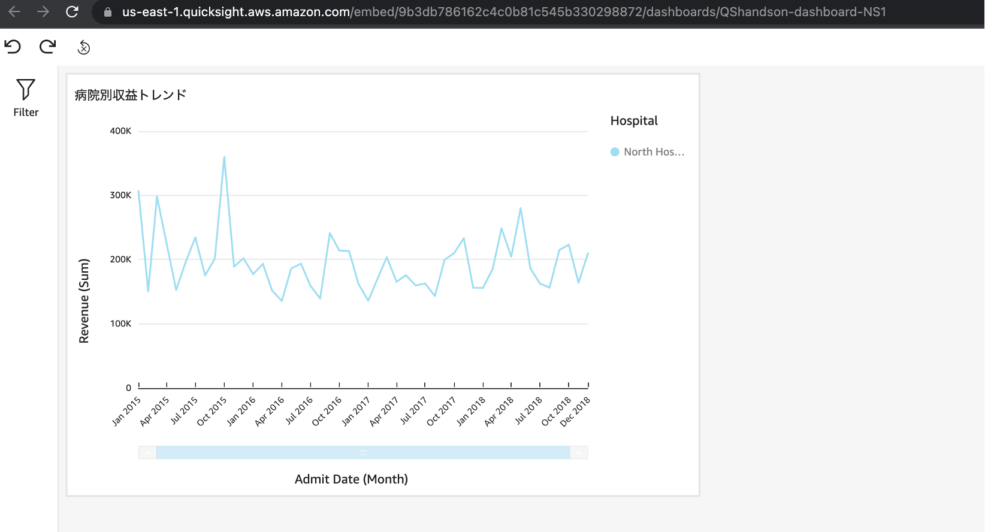Click the Jan 2017 x-axis label
Viewport: 985px width, 532px height.
[x=356, y=411]
